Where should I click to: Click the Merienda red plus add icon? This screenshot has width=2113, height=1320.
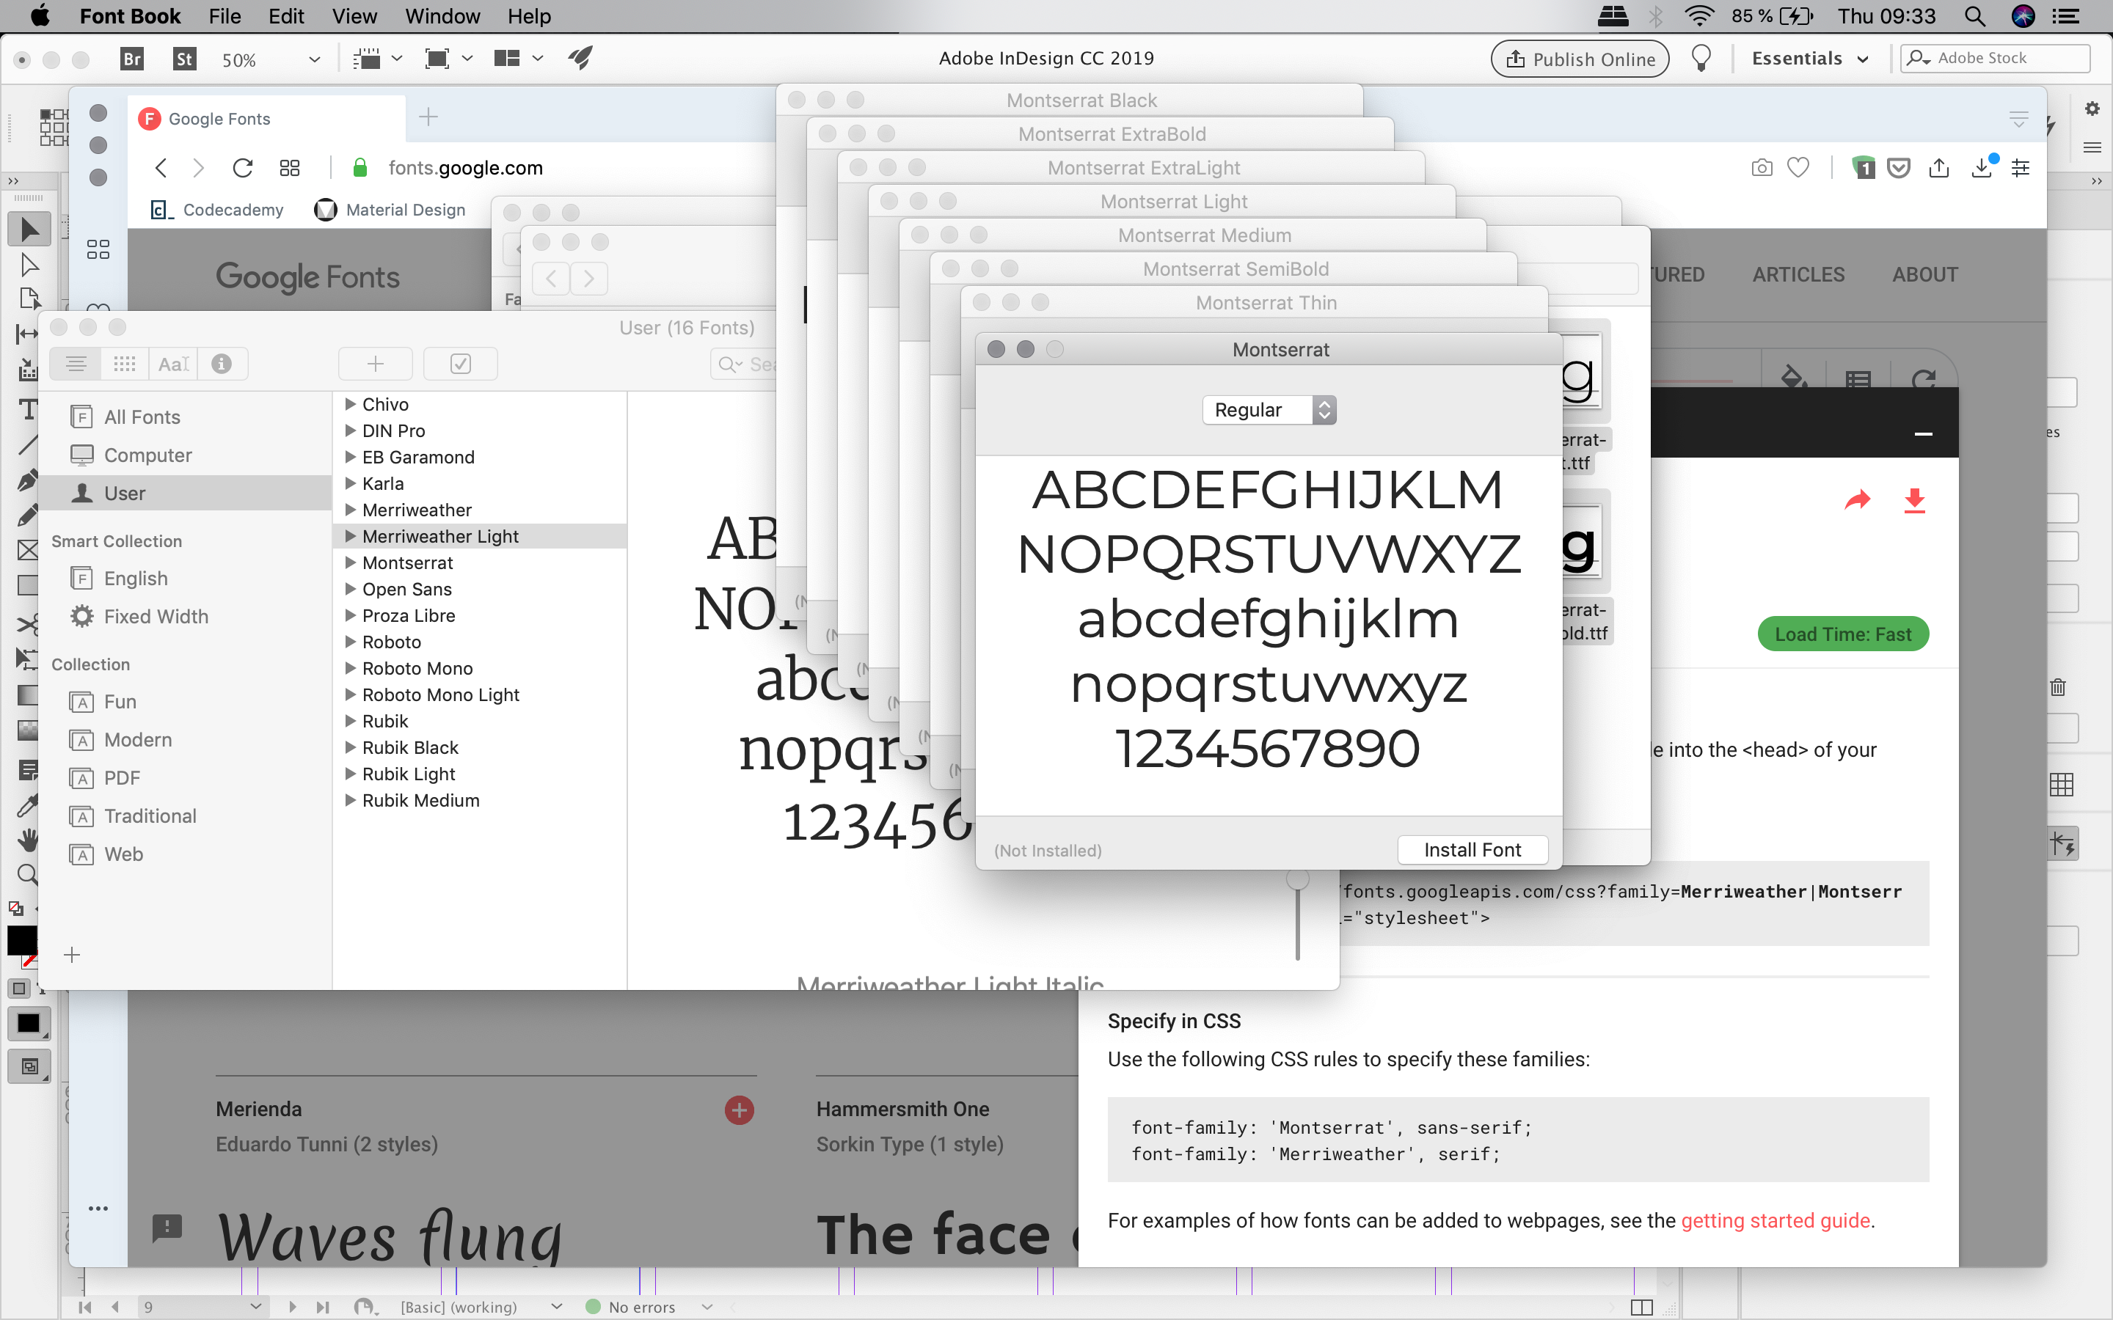tap(739, 1110)
